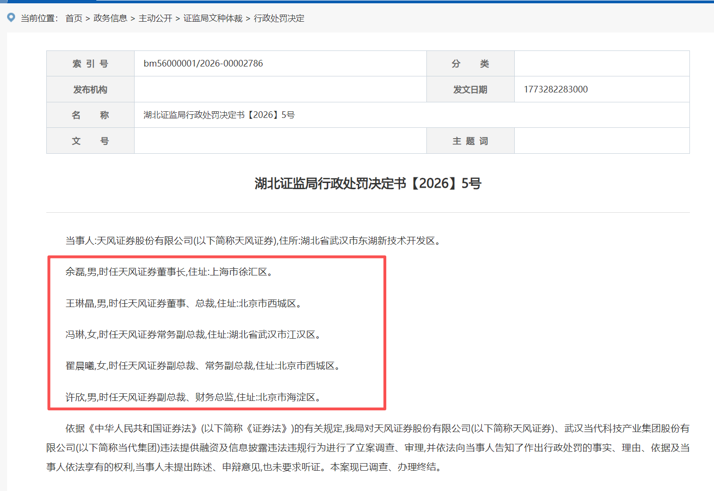Open 主动公开 breadcrumb link
The width and height of the screenshot is (714, 491).
pyautogui.click(x=155, y=18)
